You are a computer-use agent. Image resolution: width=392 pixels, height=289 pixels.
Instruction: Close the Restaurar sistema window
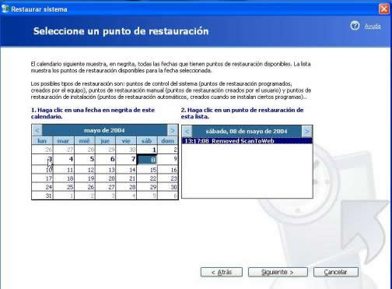pos(384,9)
